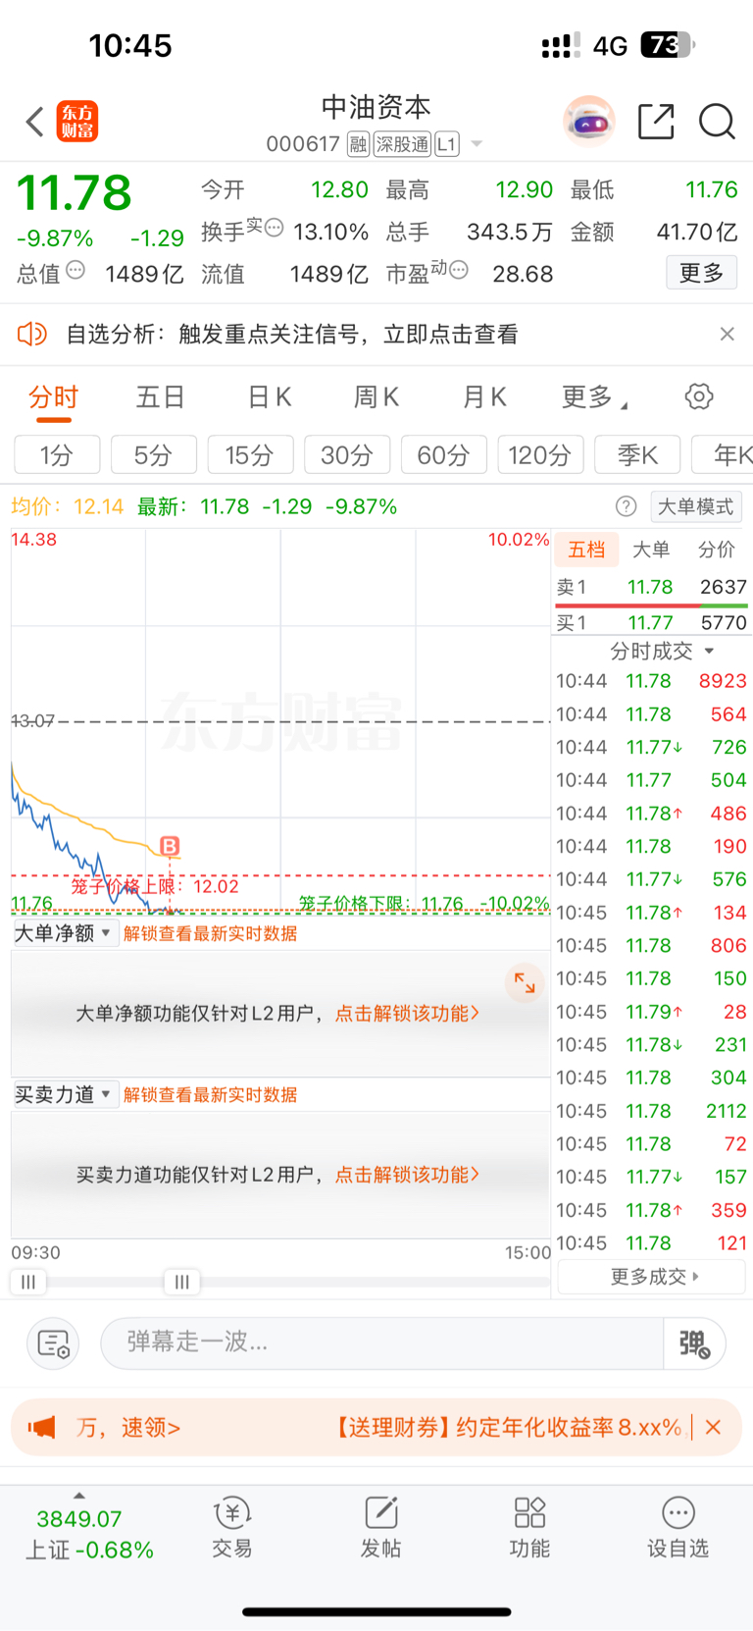Open the 设自选 watchlist icon
Screen dimensions: 753x1631
(678, 1528)
